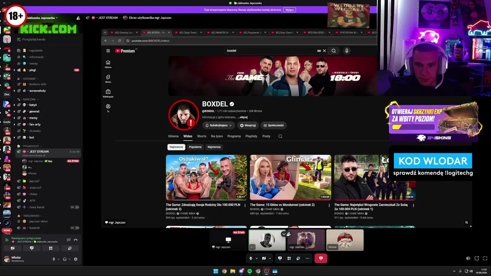491x276 pixels.
Task: Open File Explorer from the taskbar
Action: (233, 271)
